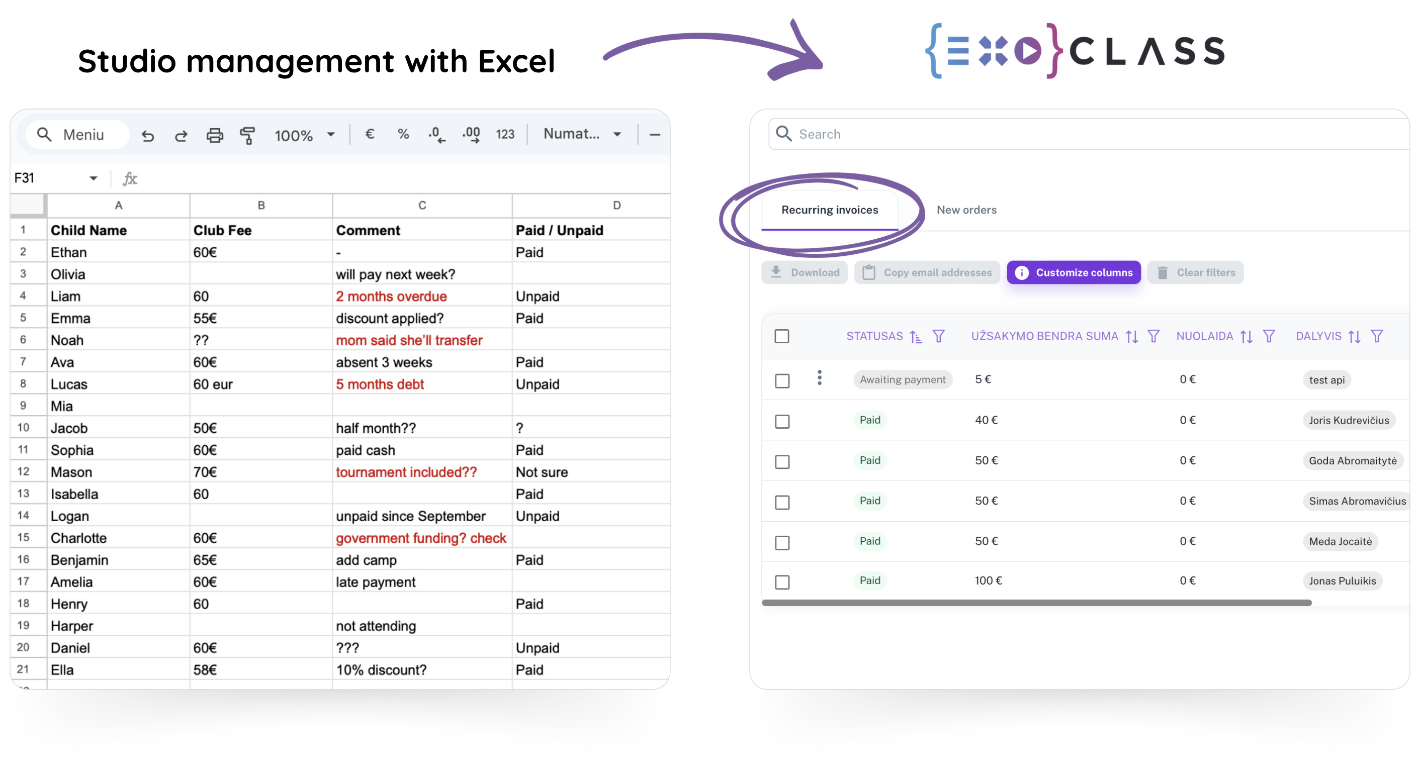Apply percent format icon
The height and width of the screenshot is (779, 1422).
403,134
